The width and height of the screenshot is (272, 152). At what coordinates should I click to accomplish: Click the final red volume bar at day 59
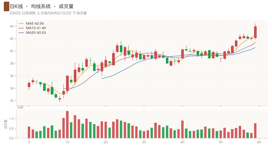pos(255,131)
